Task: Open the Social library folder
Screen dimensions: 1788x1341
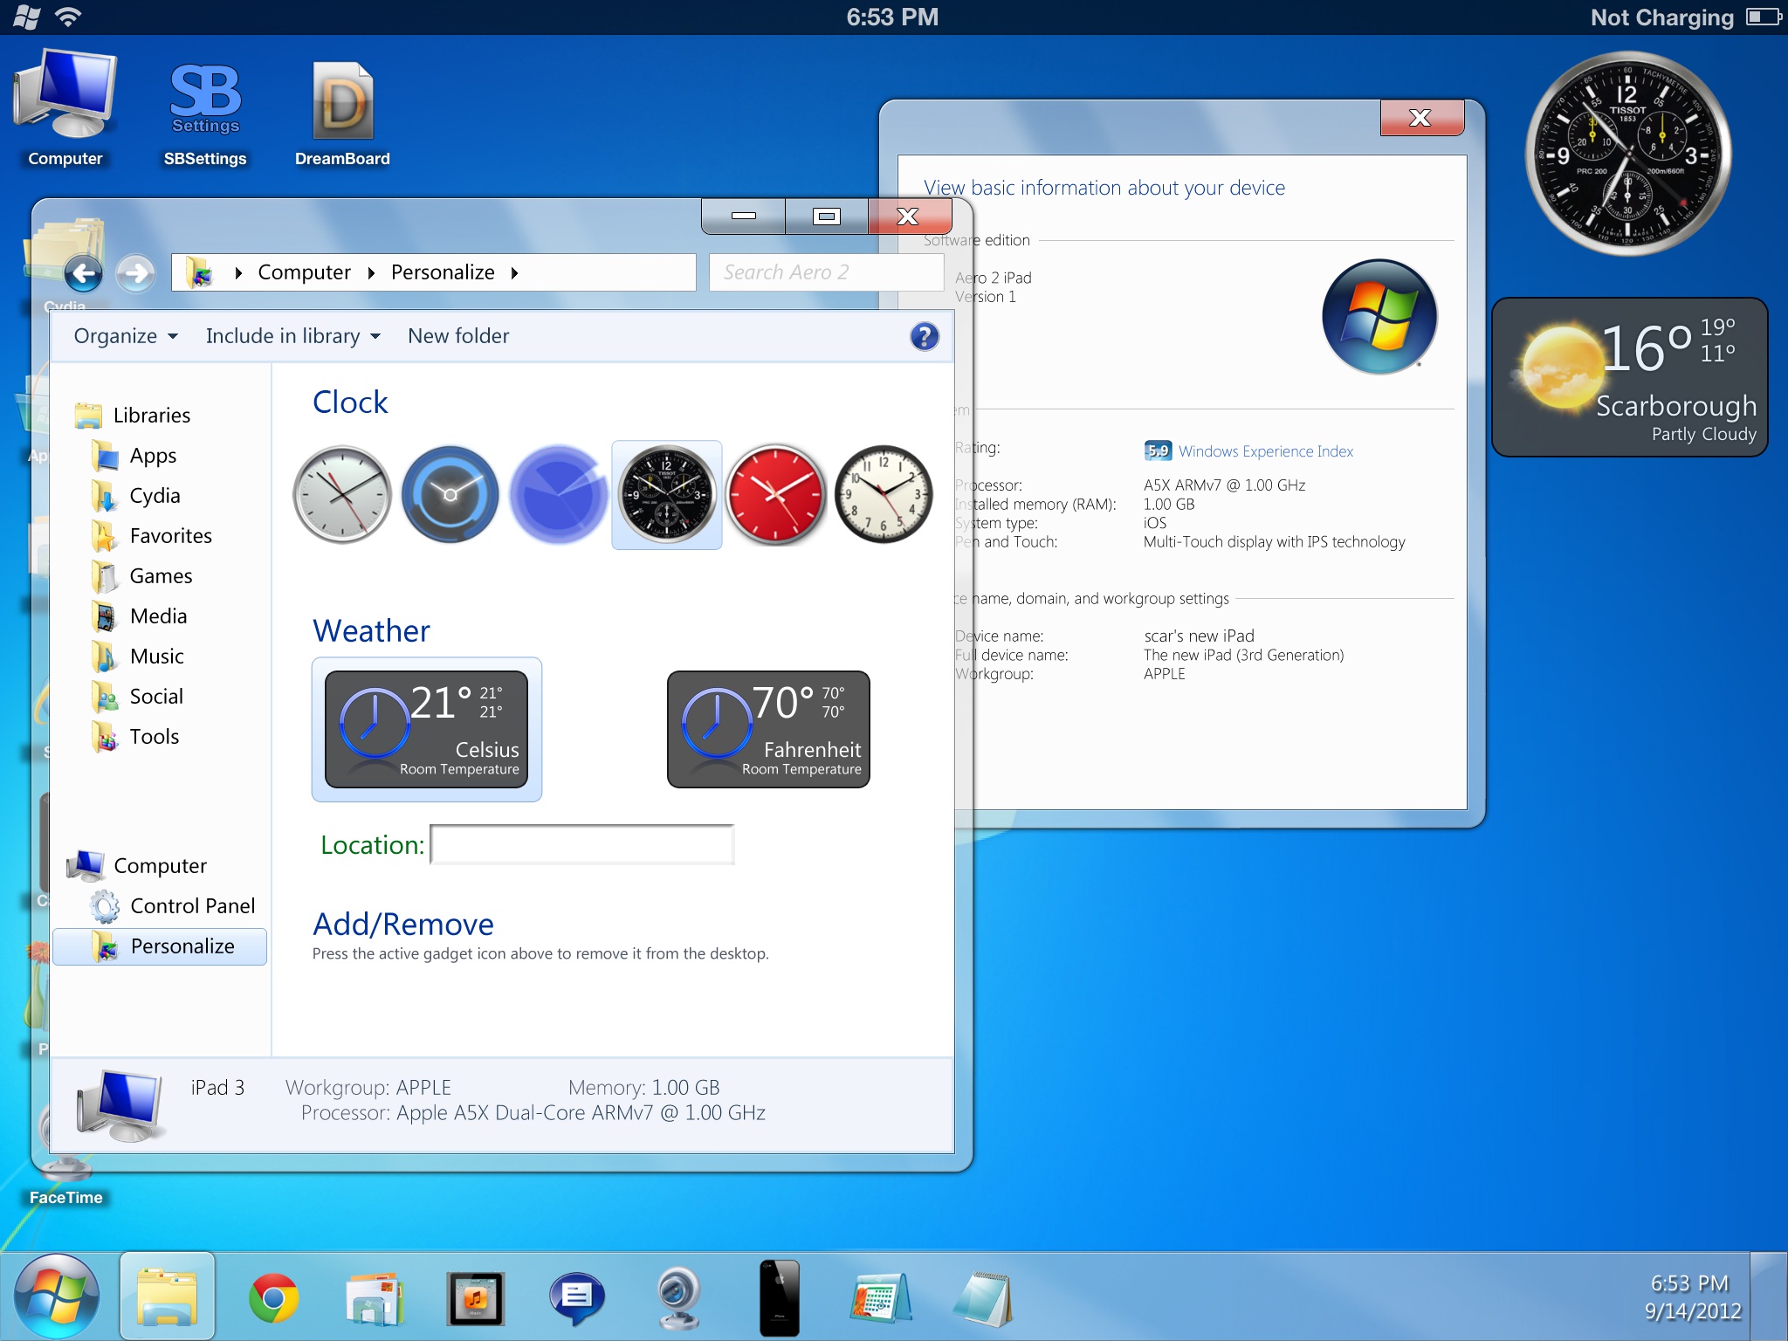Action: [x=138, y=697]
